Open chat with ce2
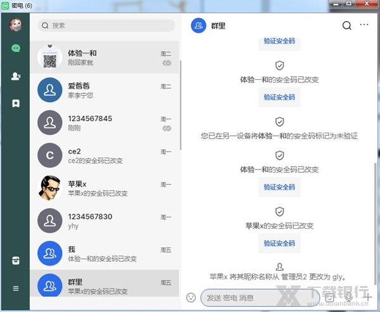Screen dimensions: 380x312 pyautogui.click(x=104, y=155)
